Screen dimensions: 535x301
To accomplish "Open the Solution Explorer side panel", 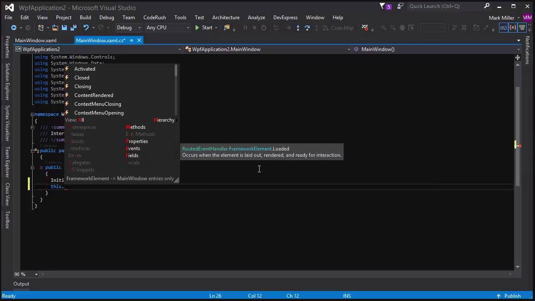I will point(7,82).
